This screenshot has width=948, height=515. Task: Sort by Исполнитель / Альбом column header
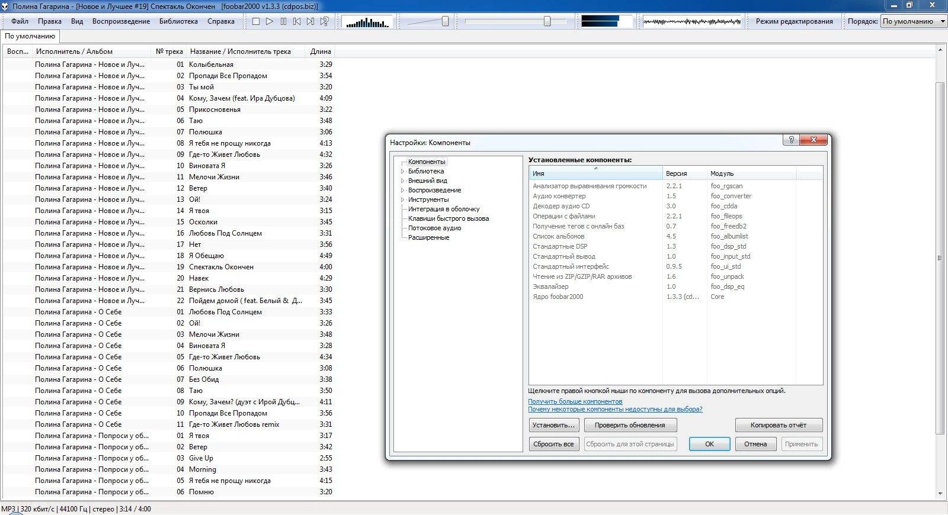pyautogui.click(x=92, y=51)
